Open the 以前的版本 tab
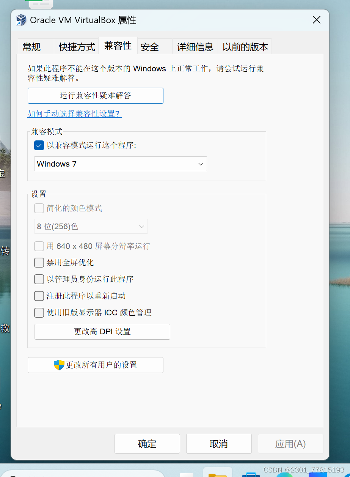This screenshot has height=477, width=350. (245, 47)
